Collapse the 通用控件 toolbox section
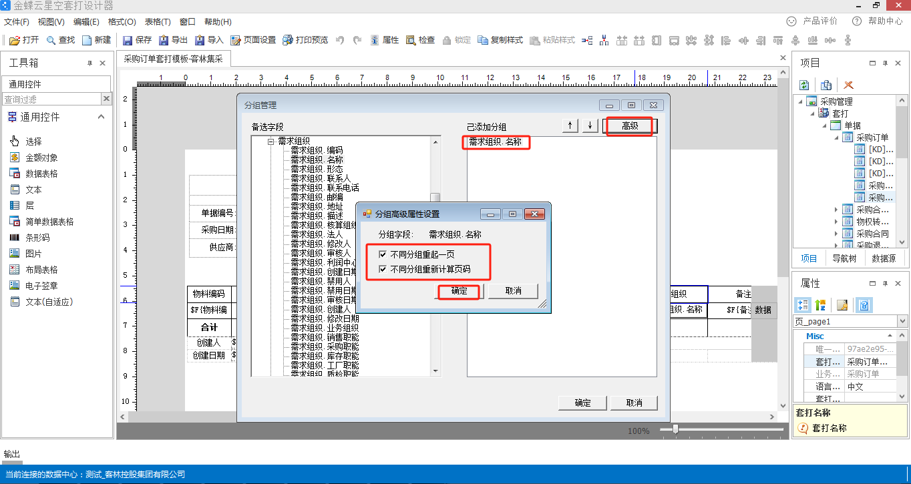 (102, 117)
